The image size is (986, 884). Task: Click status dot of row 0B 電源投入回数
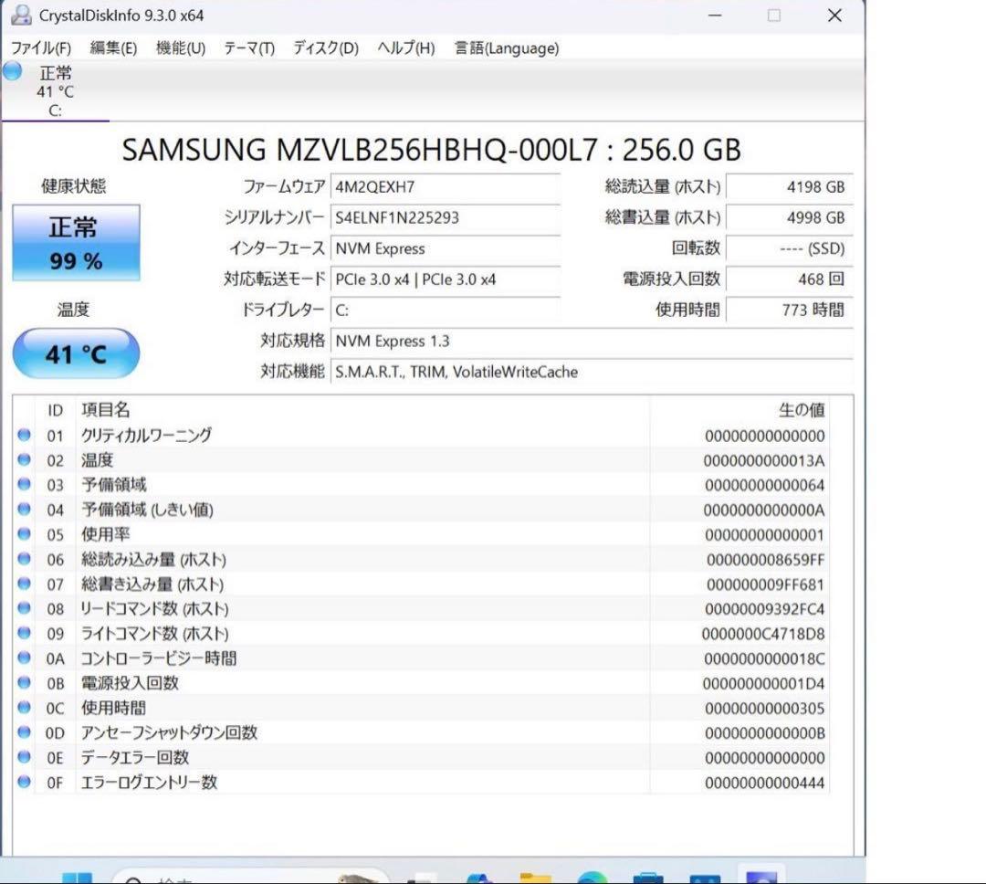point(24,683)
